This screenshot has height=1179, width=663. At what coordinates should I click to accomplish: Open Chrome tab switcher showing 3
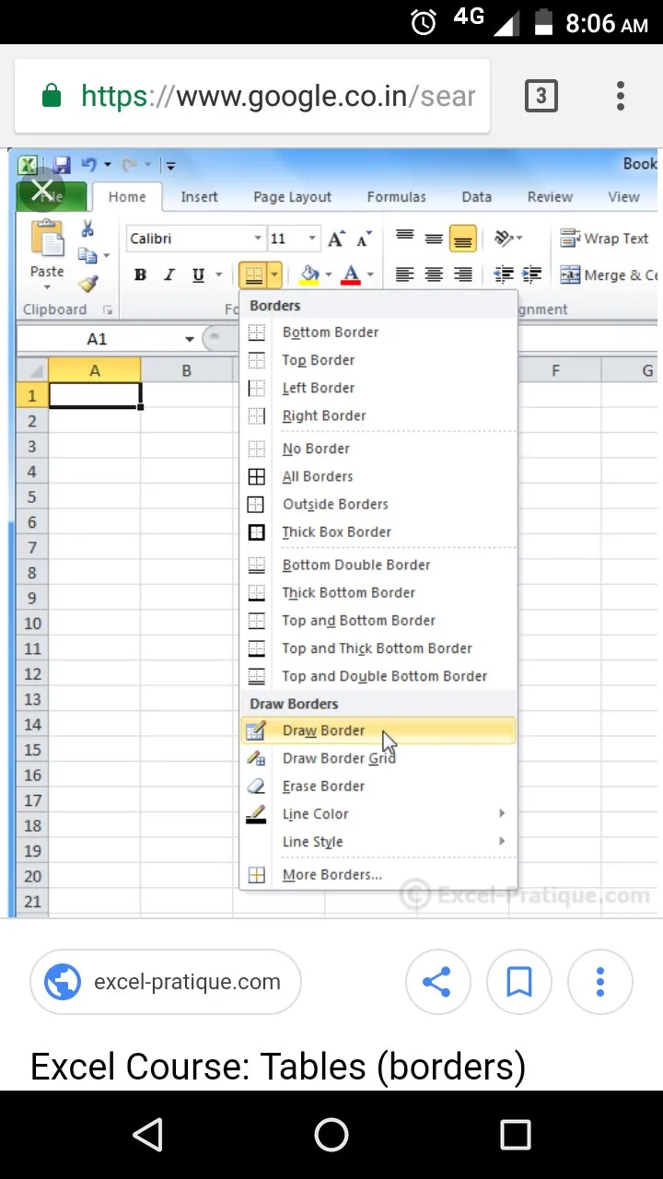pos(541,96)
